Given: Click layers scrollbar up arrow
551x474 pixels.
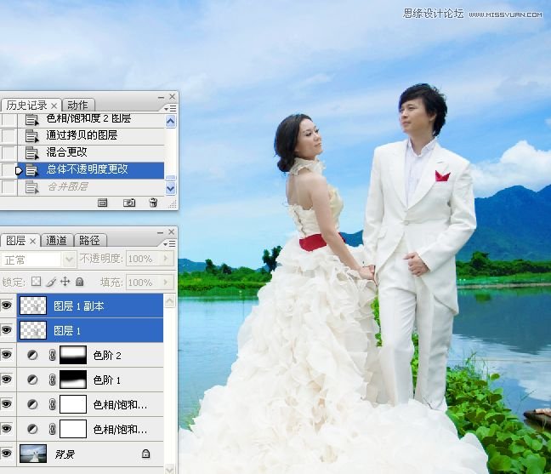Looking at the screenshot, I should click(x=170, y=301).
